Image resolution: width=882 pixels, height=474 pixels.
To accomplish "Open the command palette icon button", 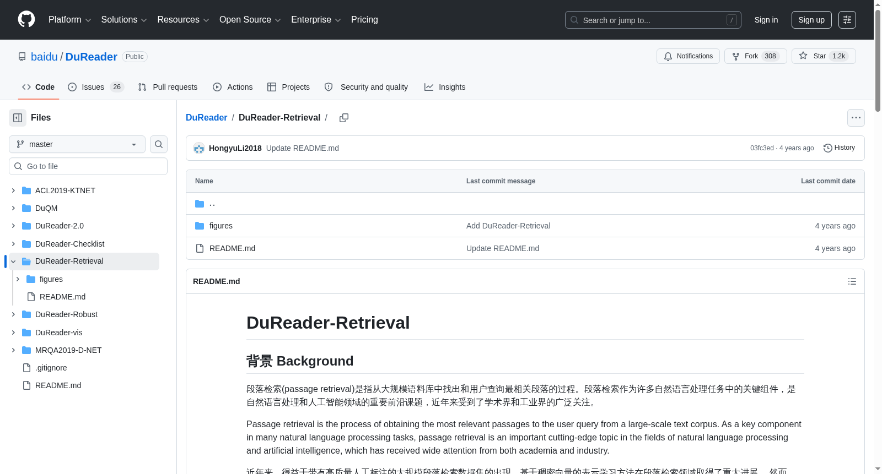I will coord(847,20).
